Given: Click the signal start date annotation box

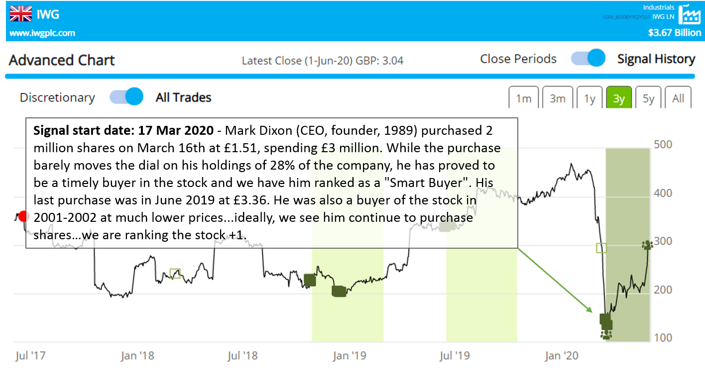Looking at the screenshot, I should click(271, 183).
